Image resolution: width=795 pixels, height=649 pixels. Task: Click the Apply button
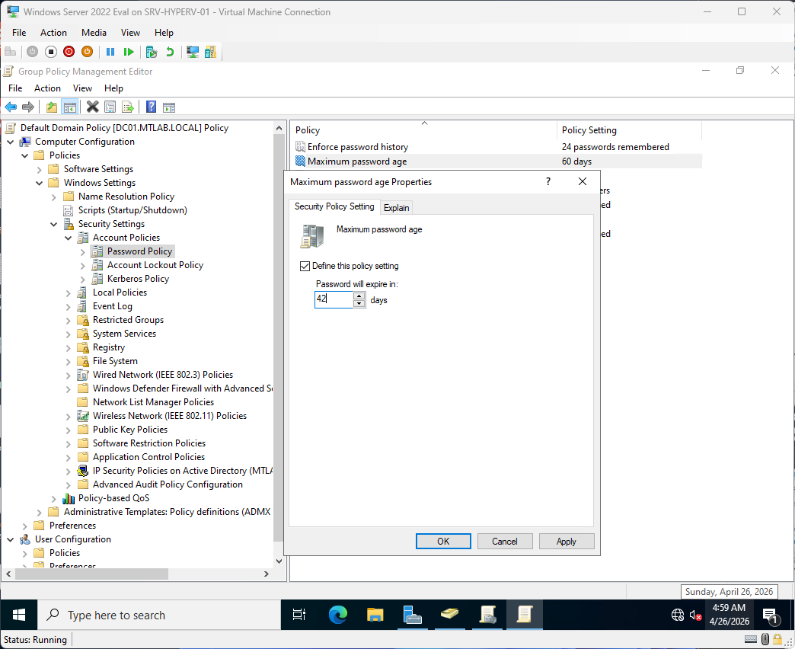[x=567, y=541]
